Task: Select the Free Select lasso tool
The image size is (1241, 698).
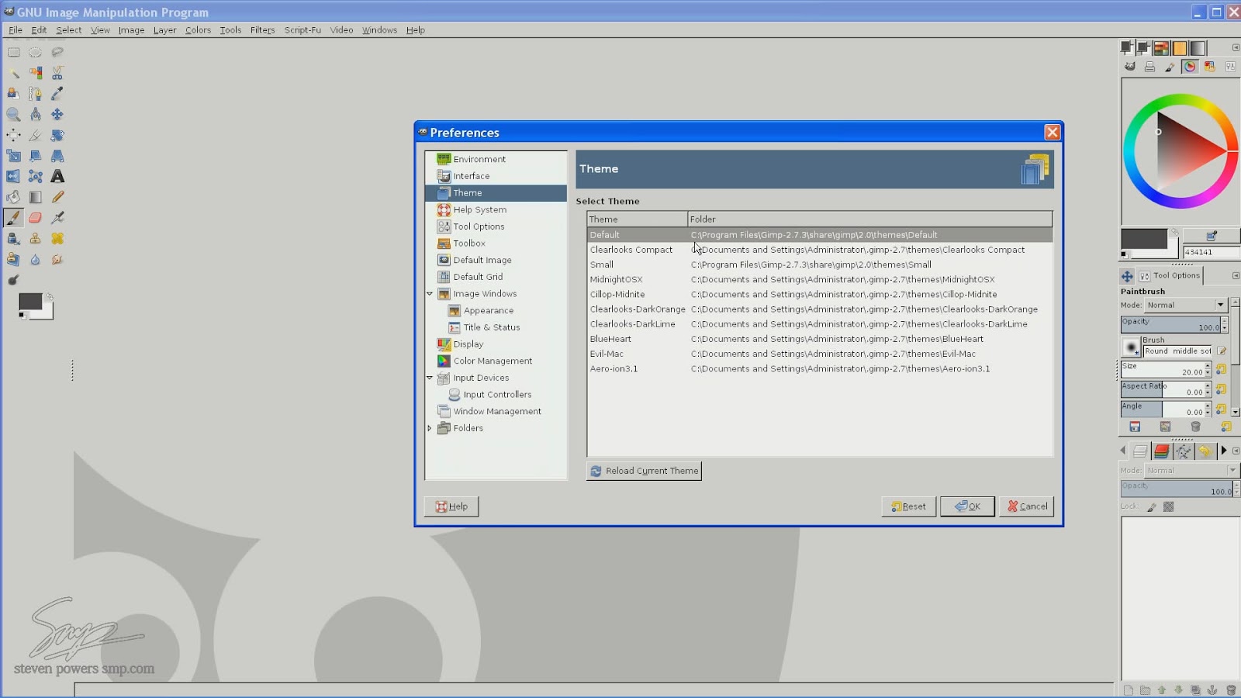Action: pyautogui.click(x=57, y=52)
